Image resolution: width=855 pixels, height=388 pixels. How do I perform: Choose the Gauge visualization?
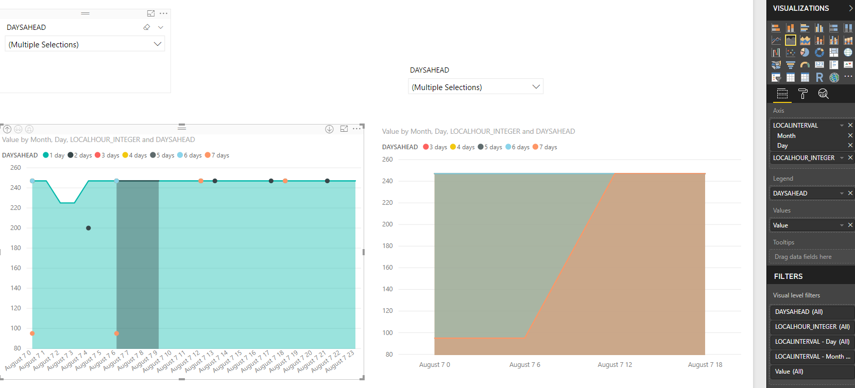pyautogui.click(x=805, y=65)
